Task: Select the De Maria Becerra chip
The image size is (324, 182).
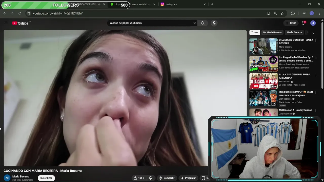Action: point(272,32)
